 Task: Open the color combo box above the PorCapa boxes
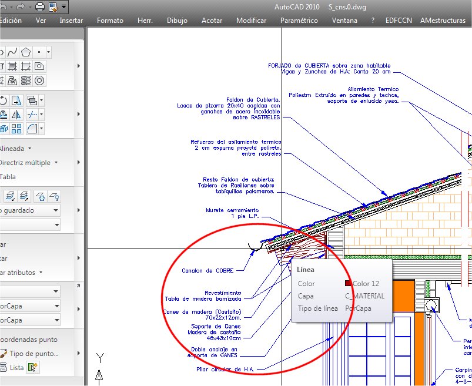point(30,291)
